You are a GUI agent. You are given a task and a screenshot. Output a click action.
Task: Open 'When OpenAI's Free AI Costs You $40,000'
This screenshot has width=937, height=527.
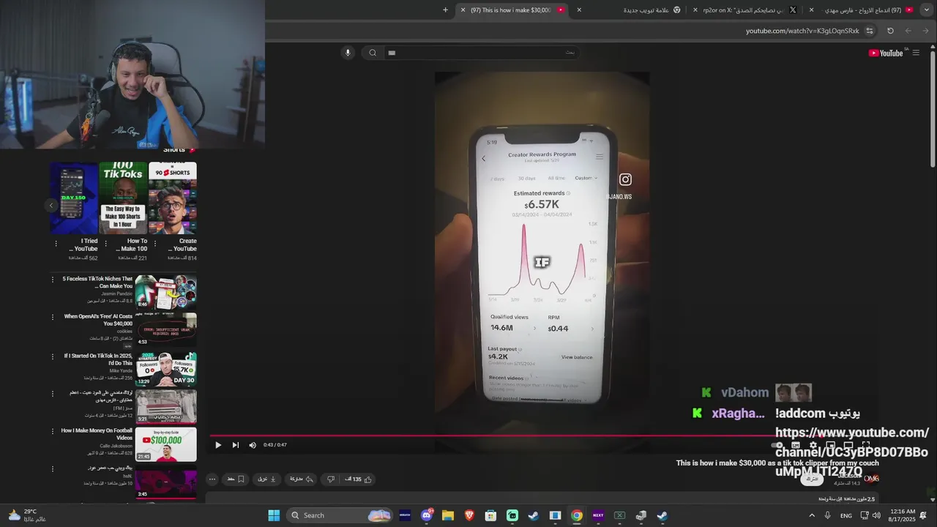point(98,320)
